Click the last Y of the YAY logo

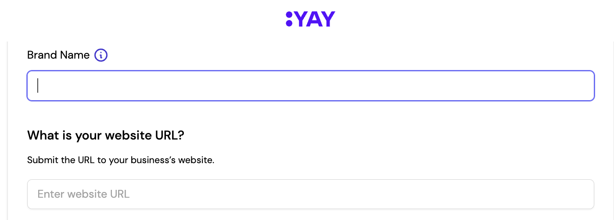[x=328, y=19]
